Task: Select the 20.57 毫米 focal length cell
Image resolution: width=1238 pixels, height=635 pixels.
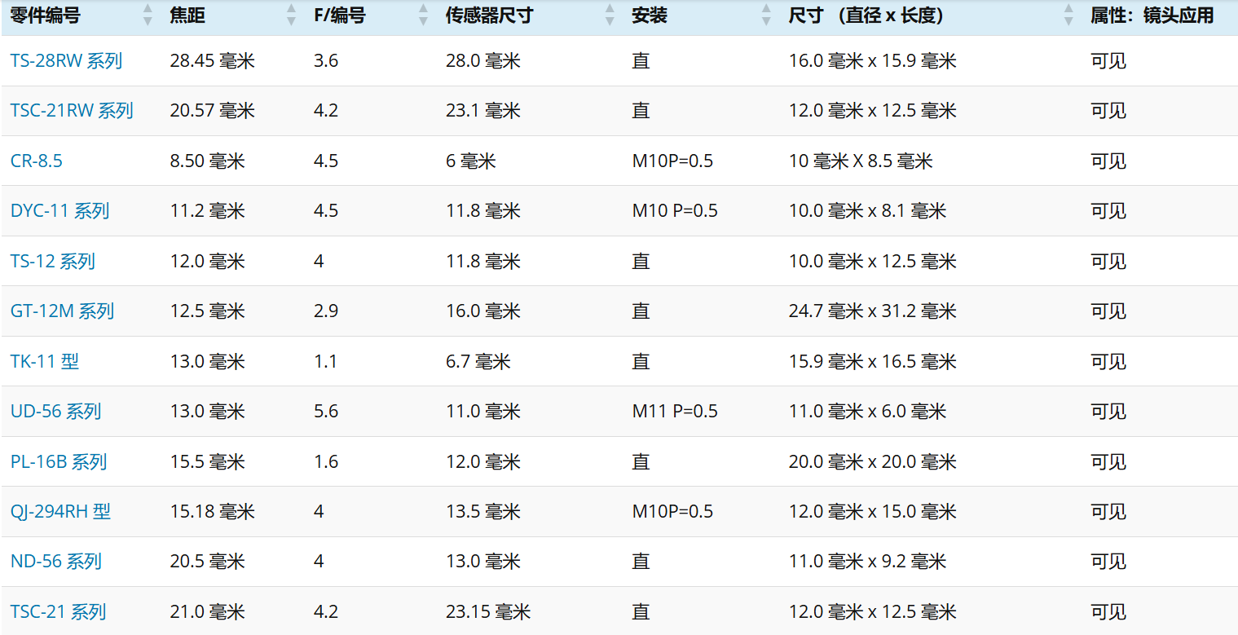Action: tap(212, 110)
